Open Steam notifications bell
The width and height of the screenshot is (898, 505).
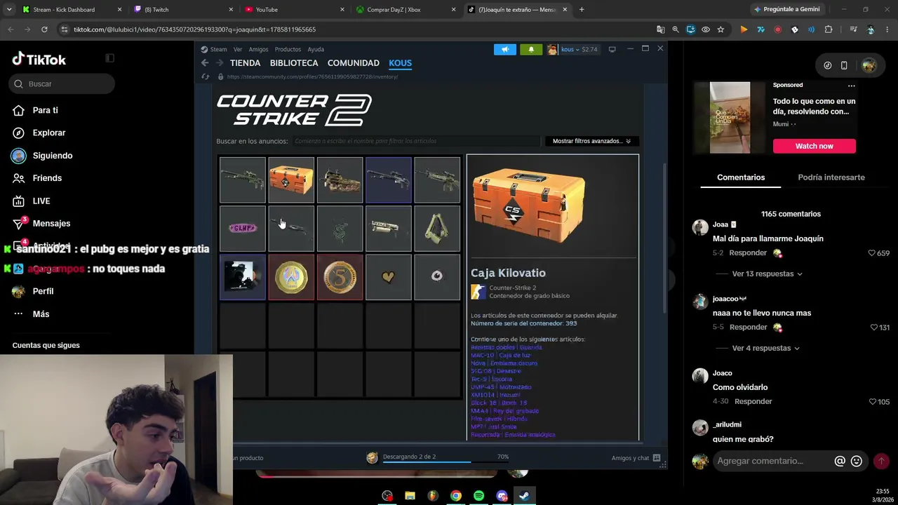click(x=531, y=49)
